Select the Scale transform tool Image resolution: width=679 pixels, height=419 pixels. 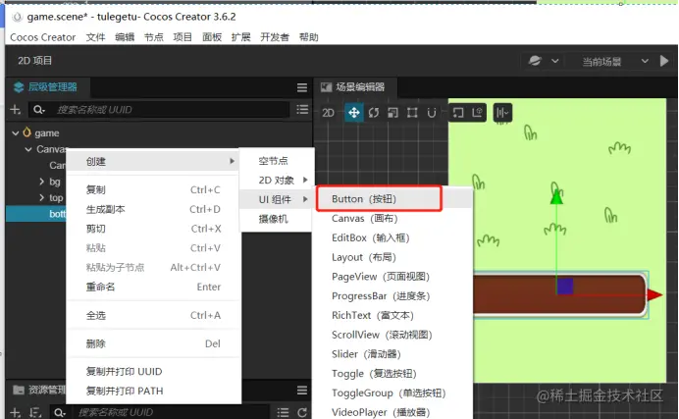pos(392,113)
